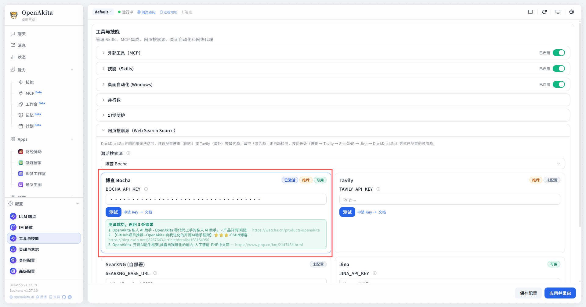Viewport: 586px width, 307px height.
Task: Focus the BOCHA_API_KEY password field
Action: pos(216,199)
